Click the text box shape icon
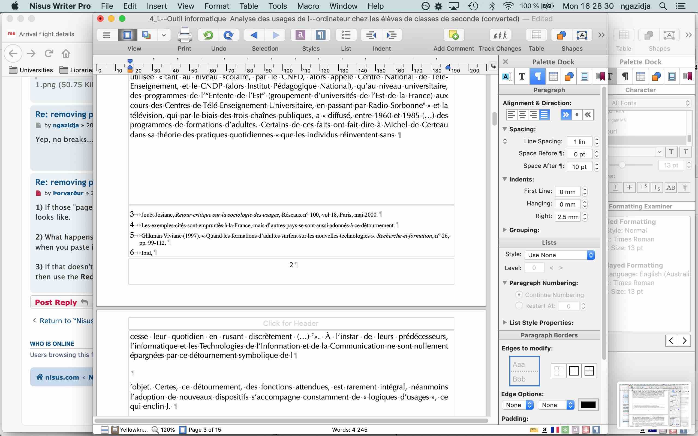This screenshot has height=436, width=698. point(582,35)
